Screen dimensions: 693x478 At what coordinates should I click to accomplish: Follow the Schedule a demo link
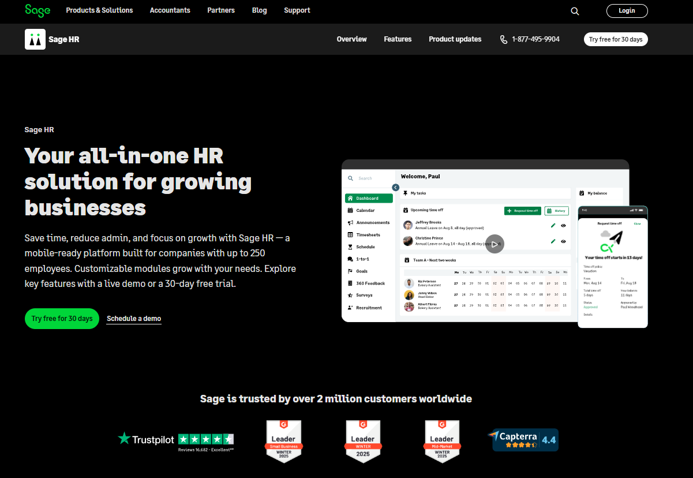pyautogui.click(x=134, y=319)
